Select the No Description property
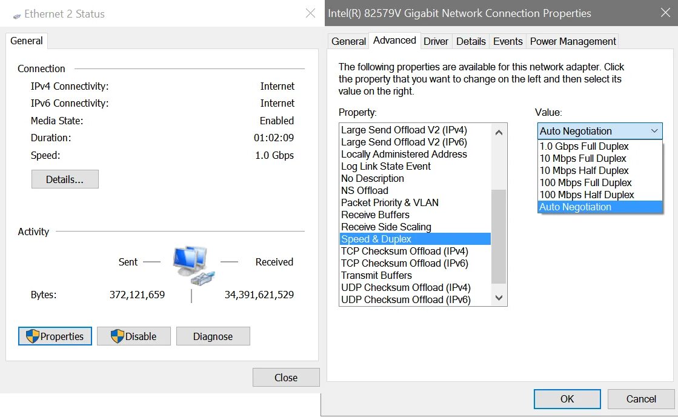 point(415,178)
